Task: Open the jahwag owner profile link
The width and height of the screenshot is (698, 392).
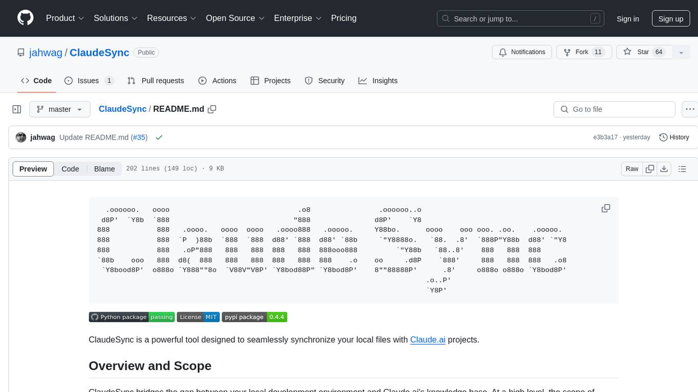Action: coord(46,52)
